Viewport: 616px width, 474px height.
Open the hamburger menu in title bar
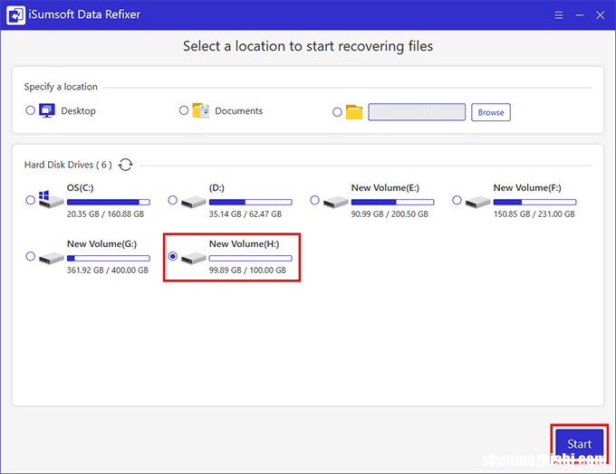coord(559,15)
